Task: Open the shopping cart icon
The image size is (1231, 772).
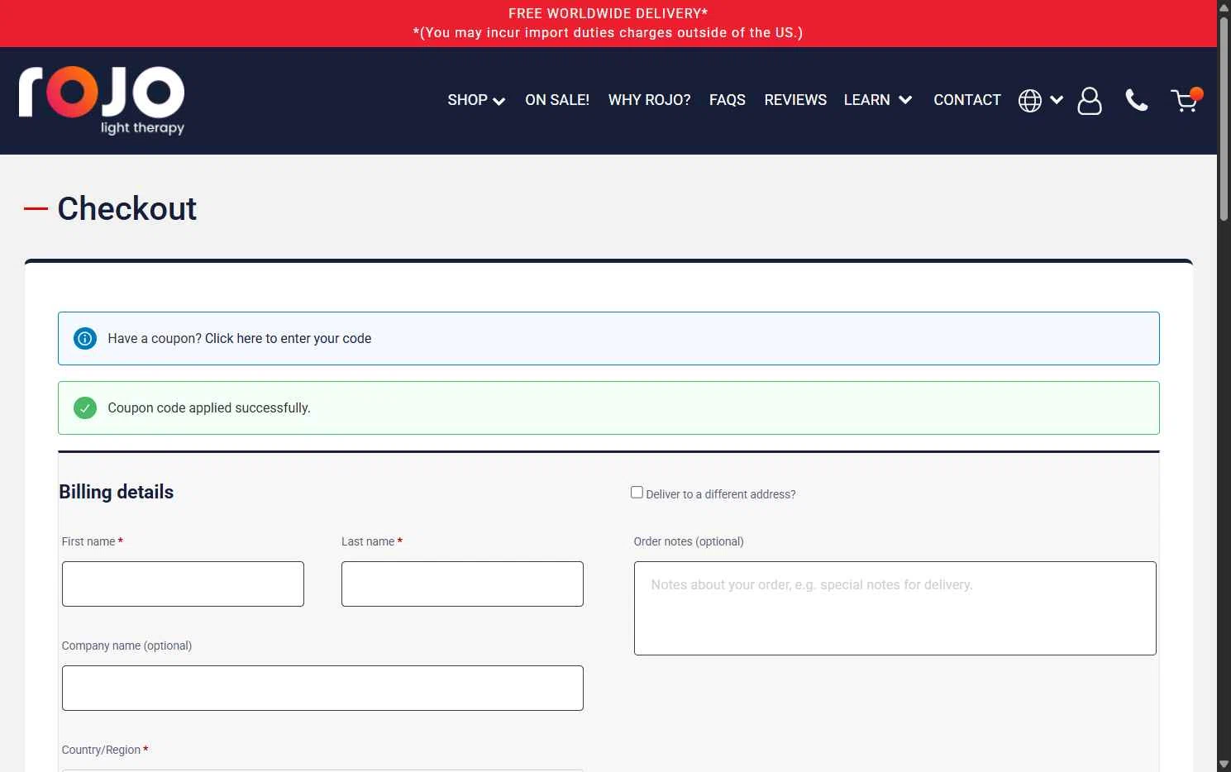Action: coord(1186,100)
